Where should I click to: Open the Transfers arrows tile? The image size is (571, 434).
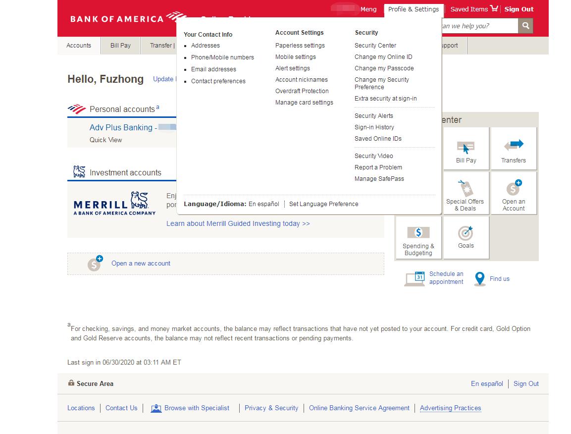514,148
